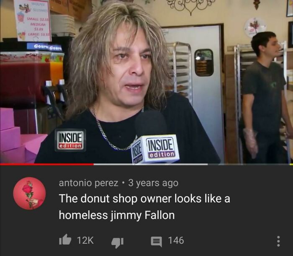Open antonio perez's rose profile avatar
This screenshot has width=293, height=256.
30,193
